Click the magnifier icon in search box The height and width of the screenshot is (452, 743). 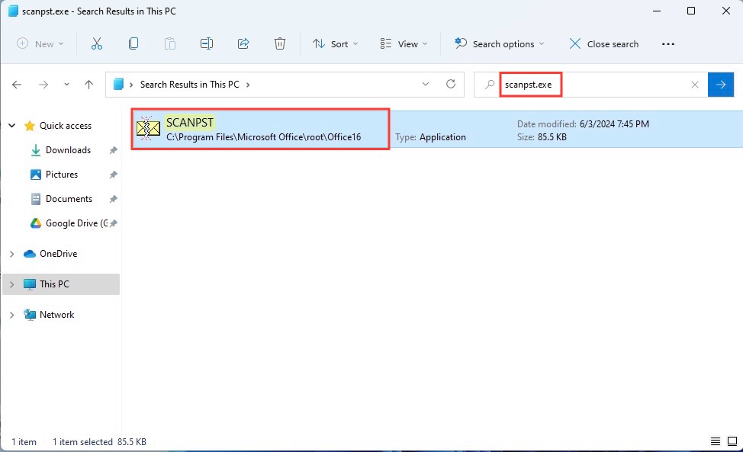click(x=490, y=85)
